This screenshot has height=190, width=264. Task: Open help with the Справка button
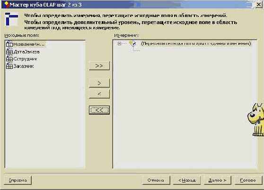point(18,180)
